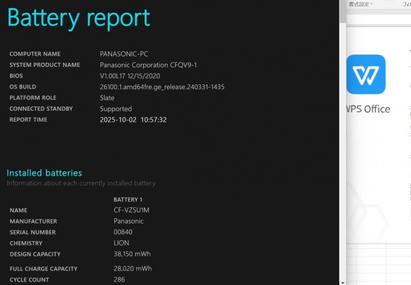This screenshot has width=411, height=285.
Task: Click the CONNECTED STANDBY label
Action: coord(41,109)
